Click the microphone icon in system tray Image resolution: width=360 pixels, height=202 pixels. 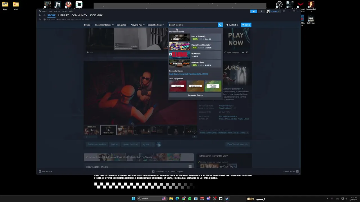coord(332,199)
